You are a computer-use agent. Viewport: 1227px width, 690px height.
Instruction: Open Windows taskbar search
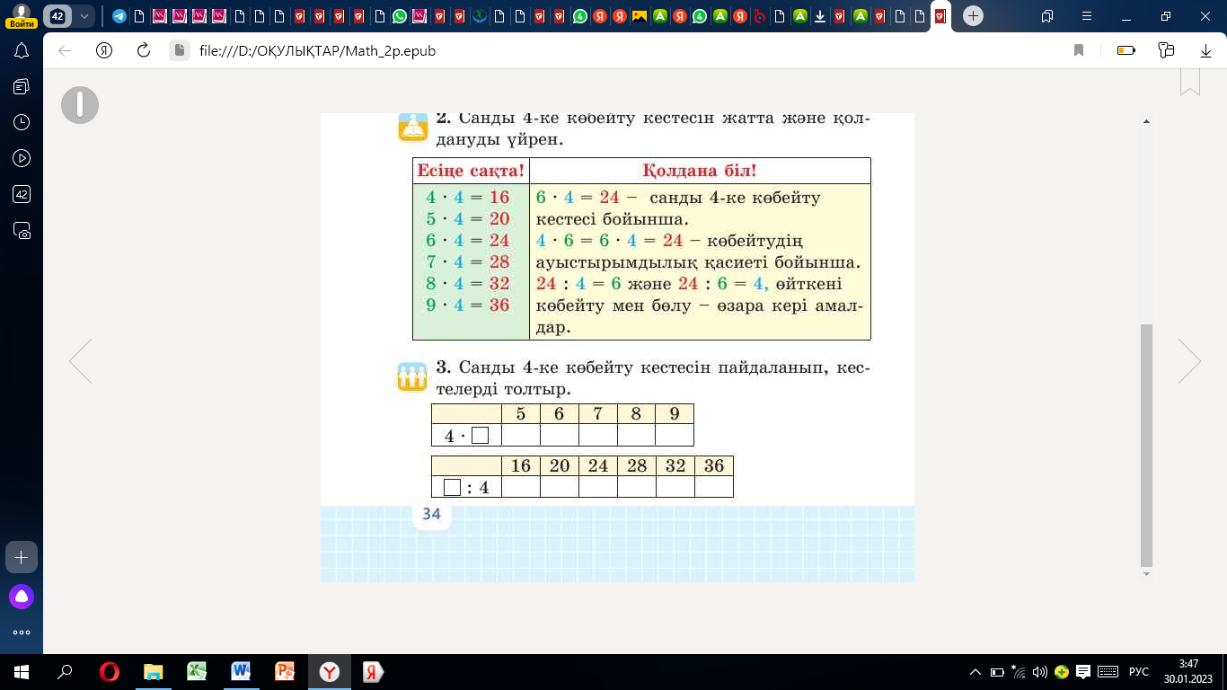tap(65, 671)
